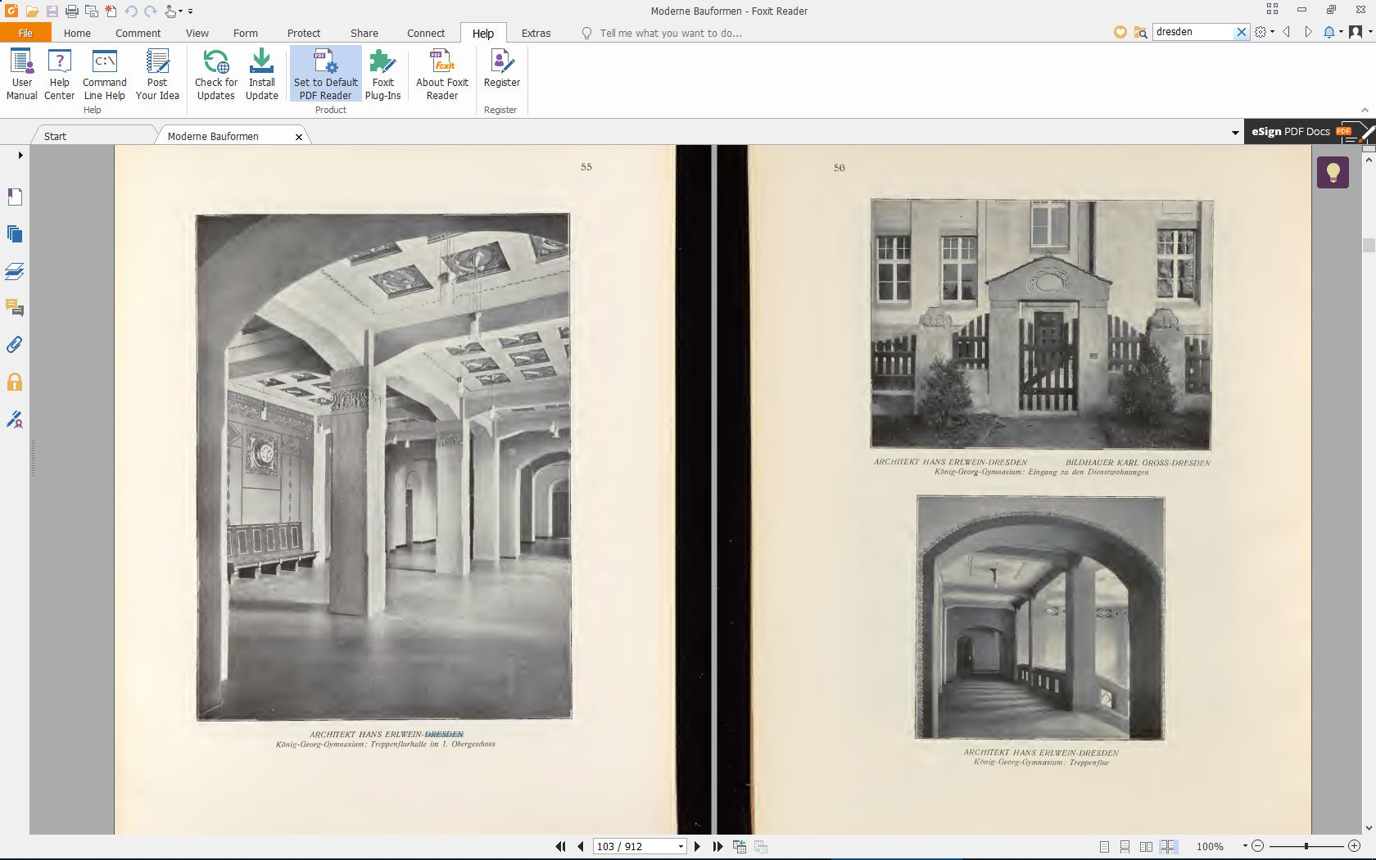Screen dimensions: 1376x860
Task: Switch to the Home tab
Action: [x=77, y=33]
